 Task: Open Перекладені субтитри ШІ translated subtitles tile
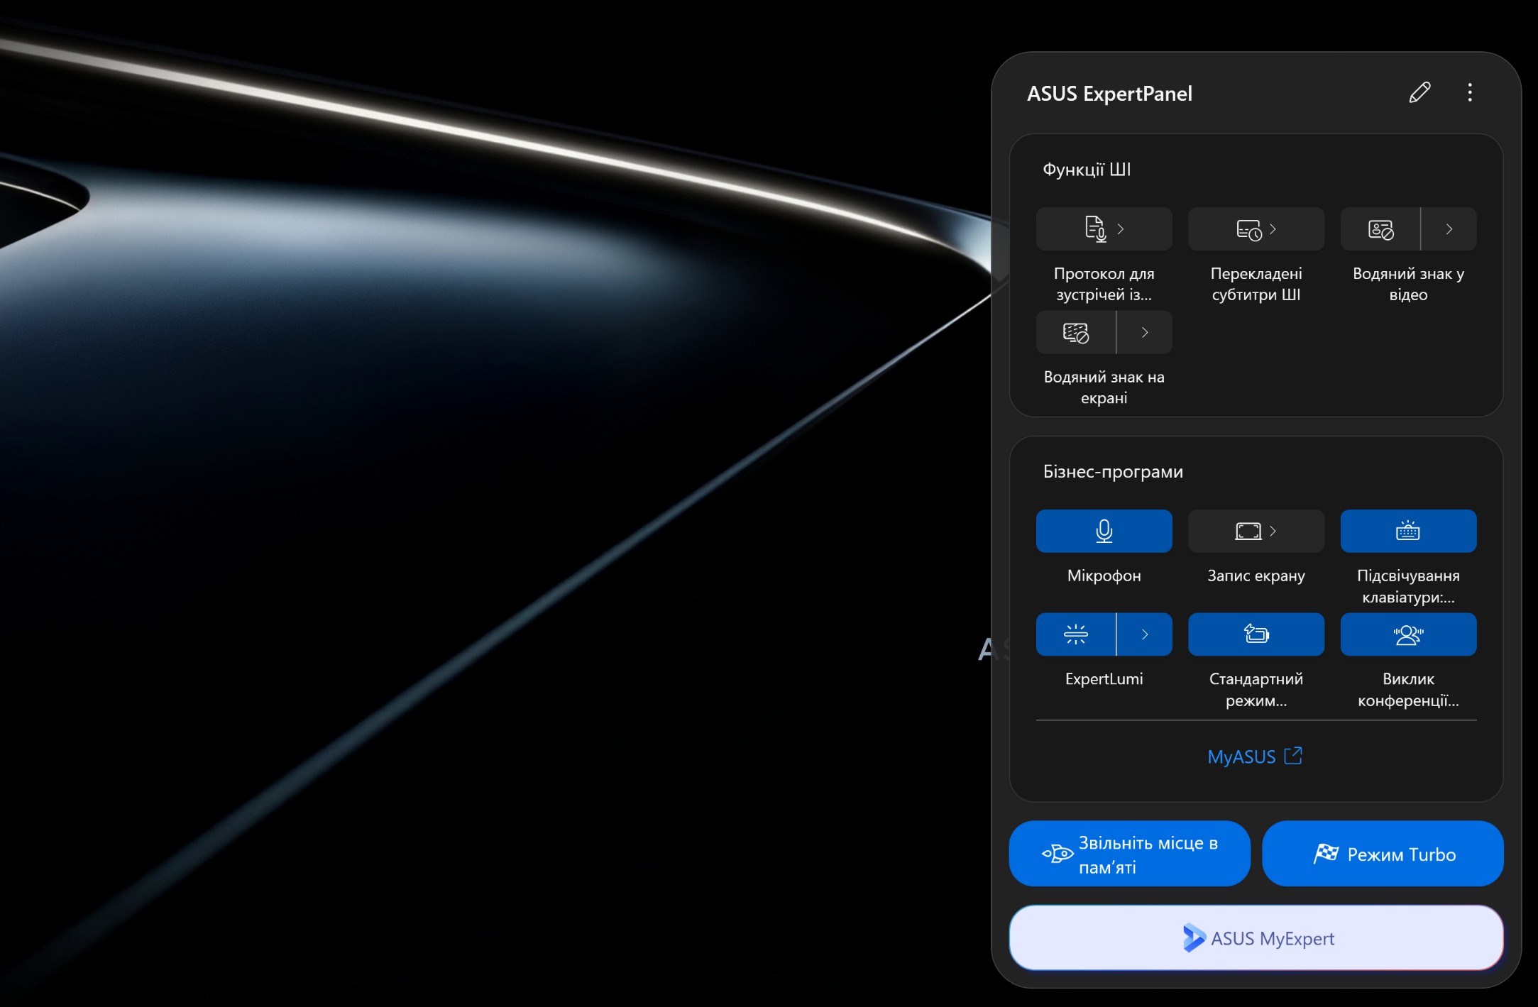pos(1256,229)
